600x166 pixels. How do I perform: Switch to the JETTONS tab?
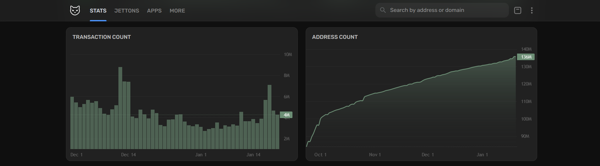(127, 11)
